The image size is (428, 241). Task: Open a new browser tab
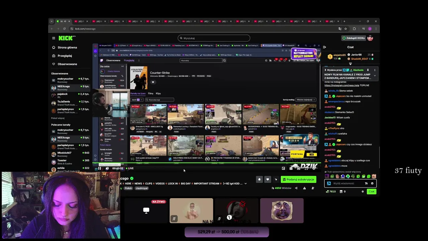point(344,21)
